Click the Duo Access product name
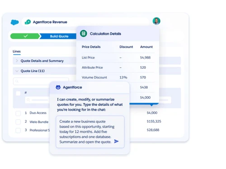 38,113
